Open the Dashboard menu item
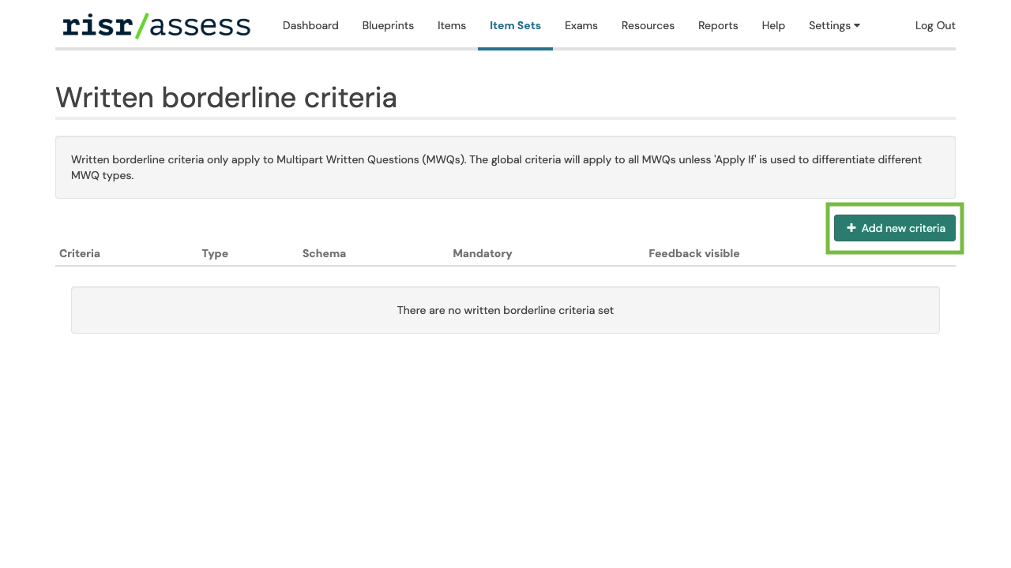This screenshot has height=568, width=1011. click(x=310, y=25)
